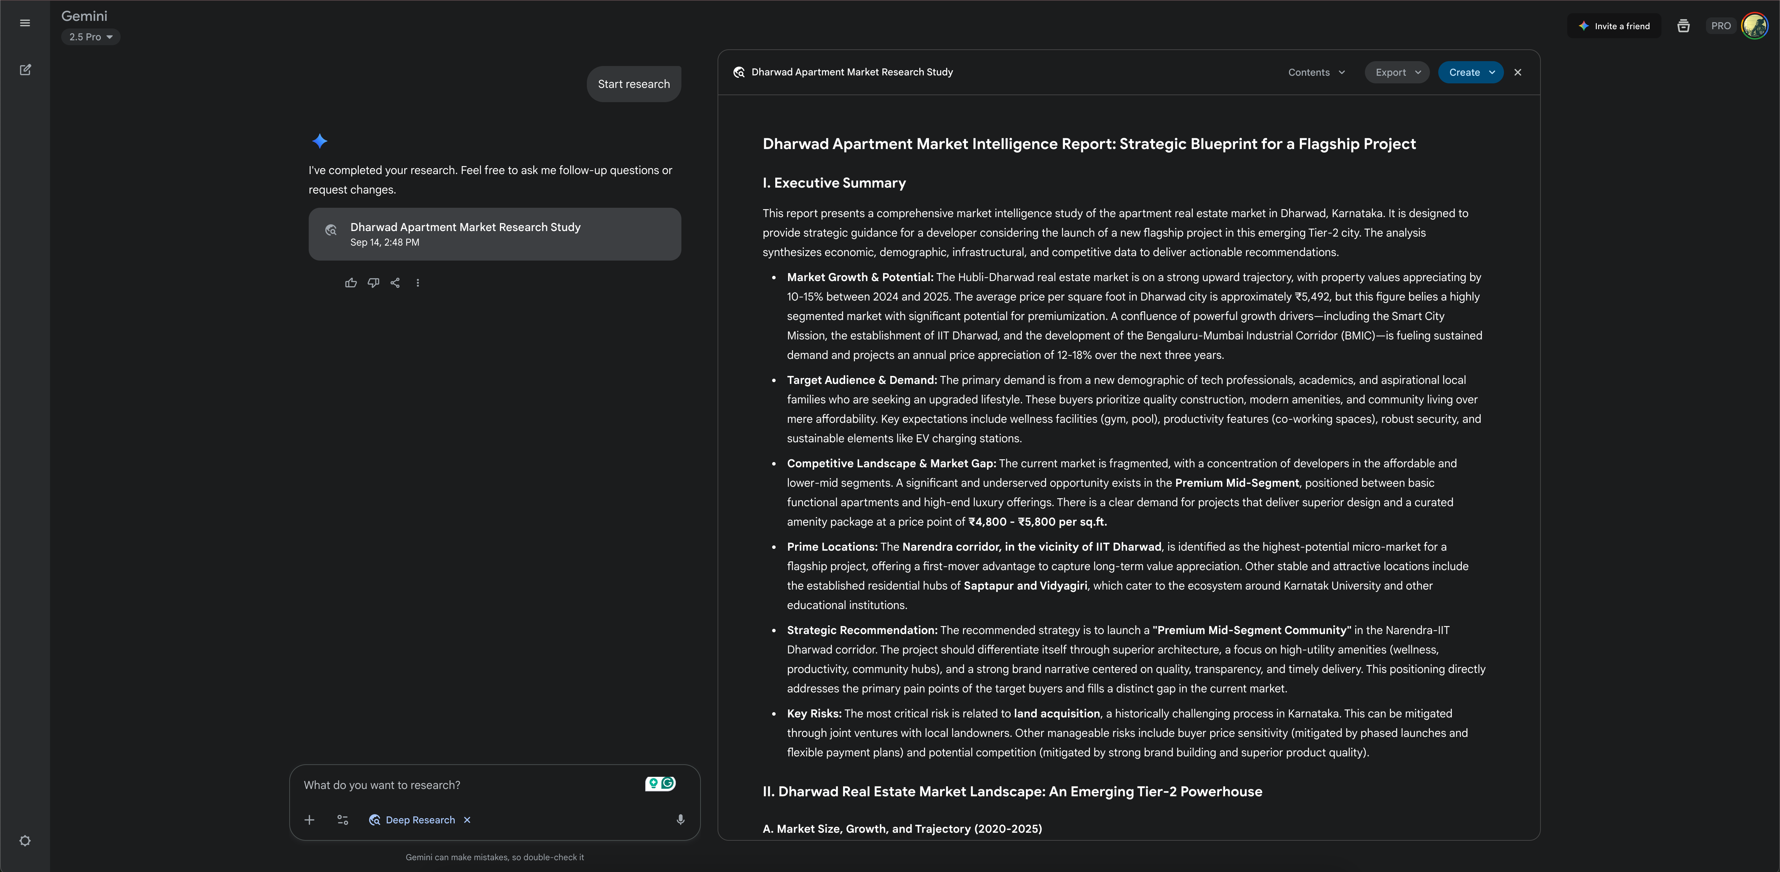Expand the 2.5 Pro model selector
Viewport: 1780px width, 872px height.
coord(90,36)
